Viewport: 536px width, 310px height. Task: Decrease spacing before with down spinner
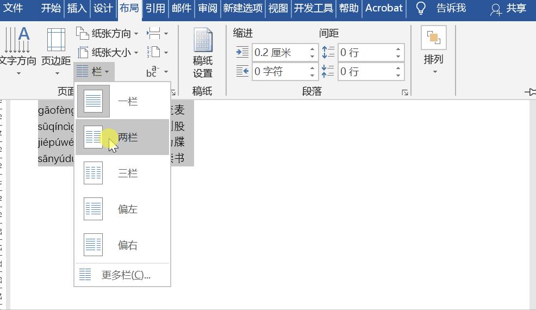(398, 56)
